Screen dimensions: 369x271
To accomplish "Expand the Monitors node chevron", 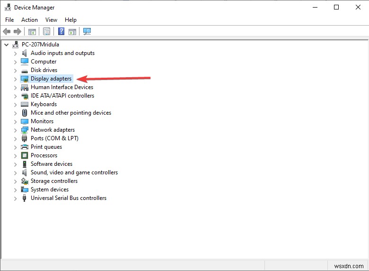I will 15,122.
